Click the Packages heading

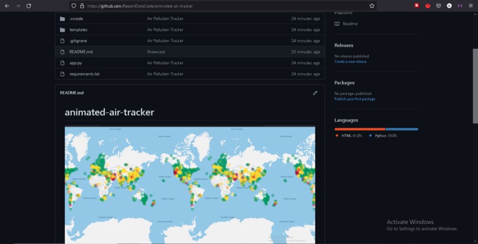pos(345,83)
